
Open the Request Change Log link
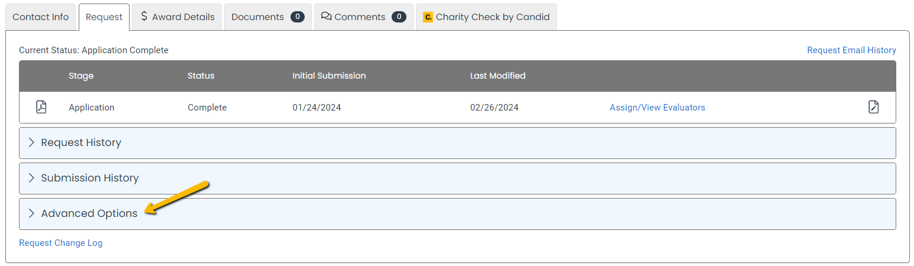click(x=61, y=243)
